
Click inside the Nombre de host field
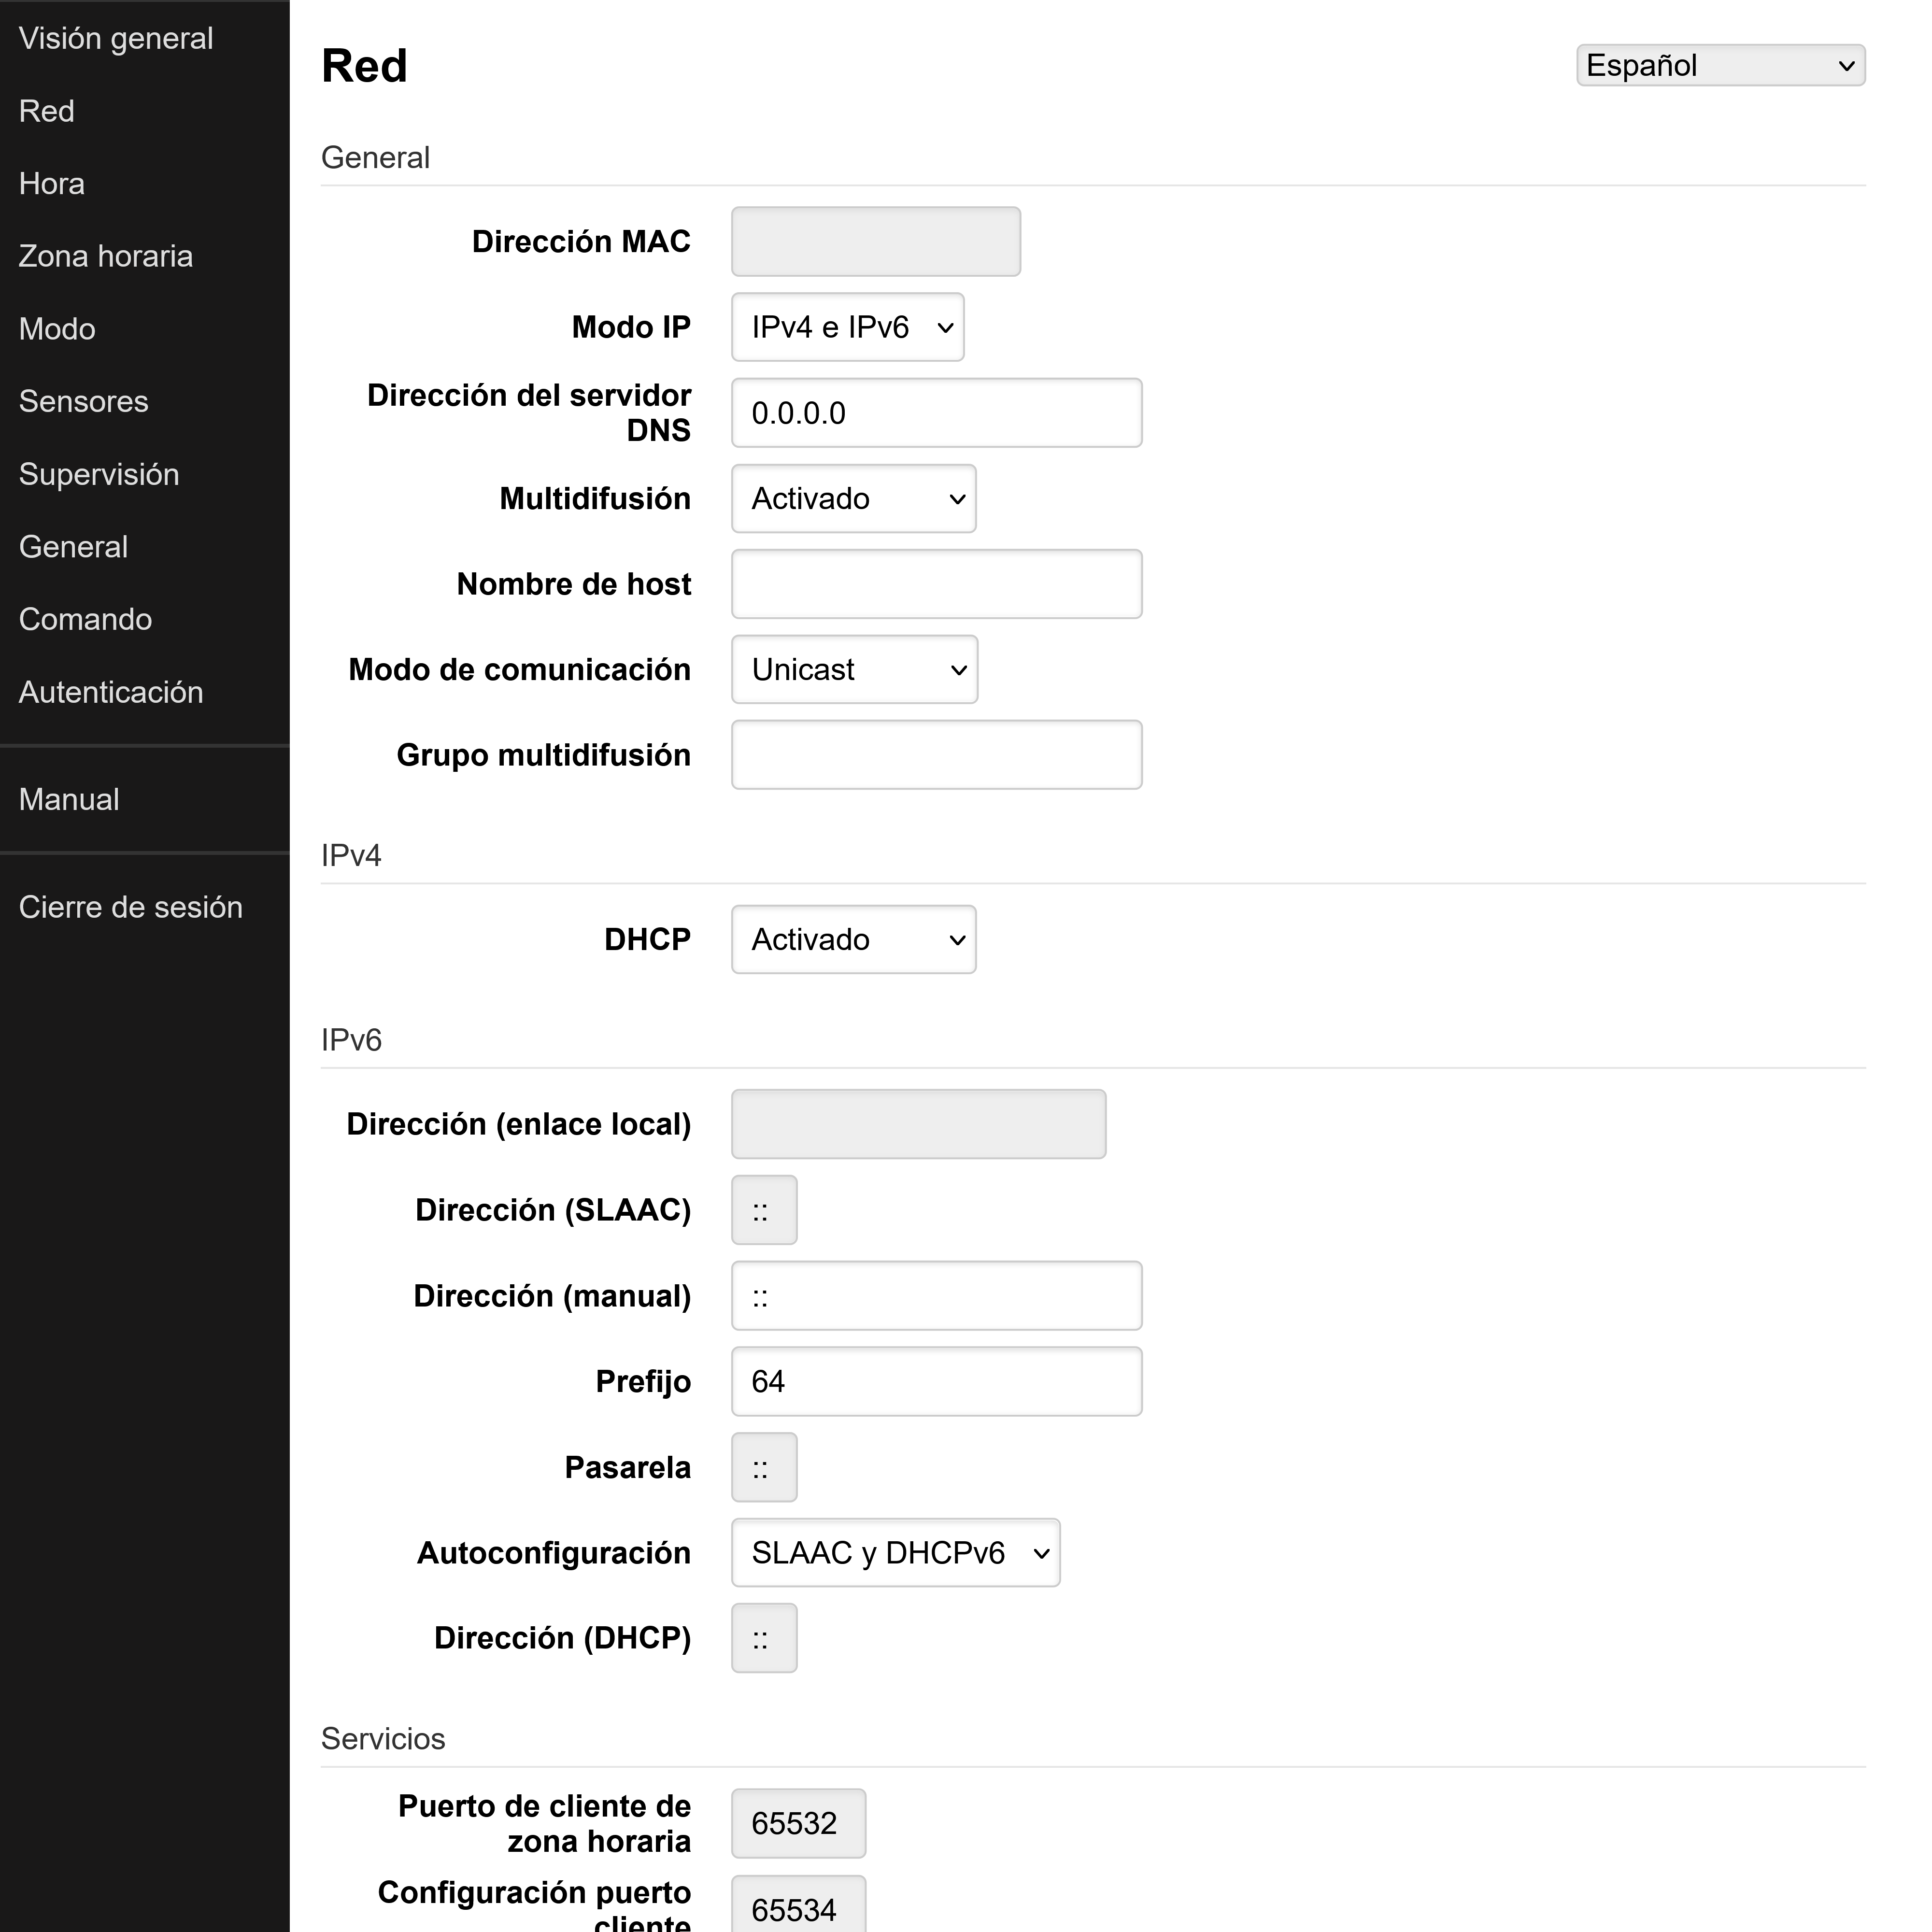[935, 583]
